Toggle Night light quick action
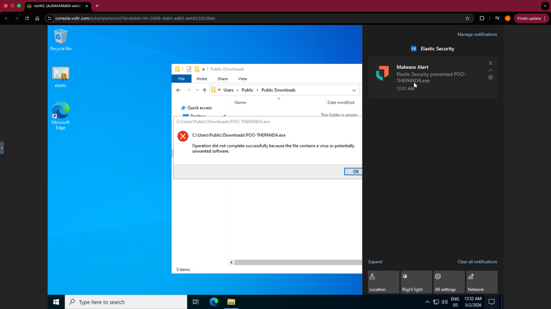This screenshot has width=551, height=309. pos(416,282)
